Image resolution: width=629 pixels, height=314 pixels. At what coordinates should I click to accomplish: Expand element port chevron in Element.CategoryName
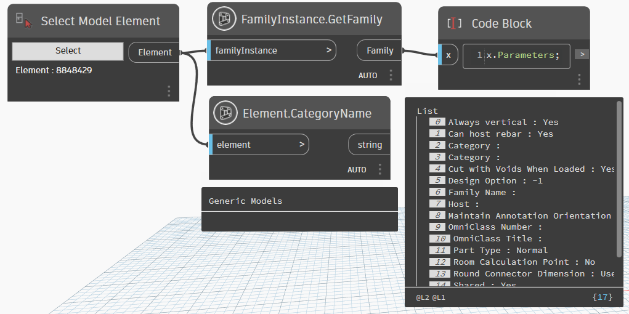[x=302, y=145]
